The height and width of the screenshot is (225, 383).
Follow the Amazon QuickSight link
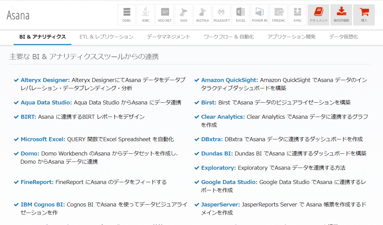click(229, 80)
